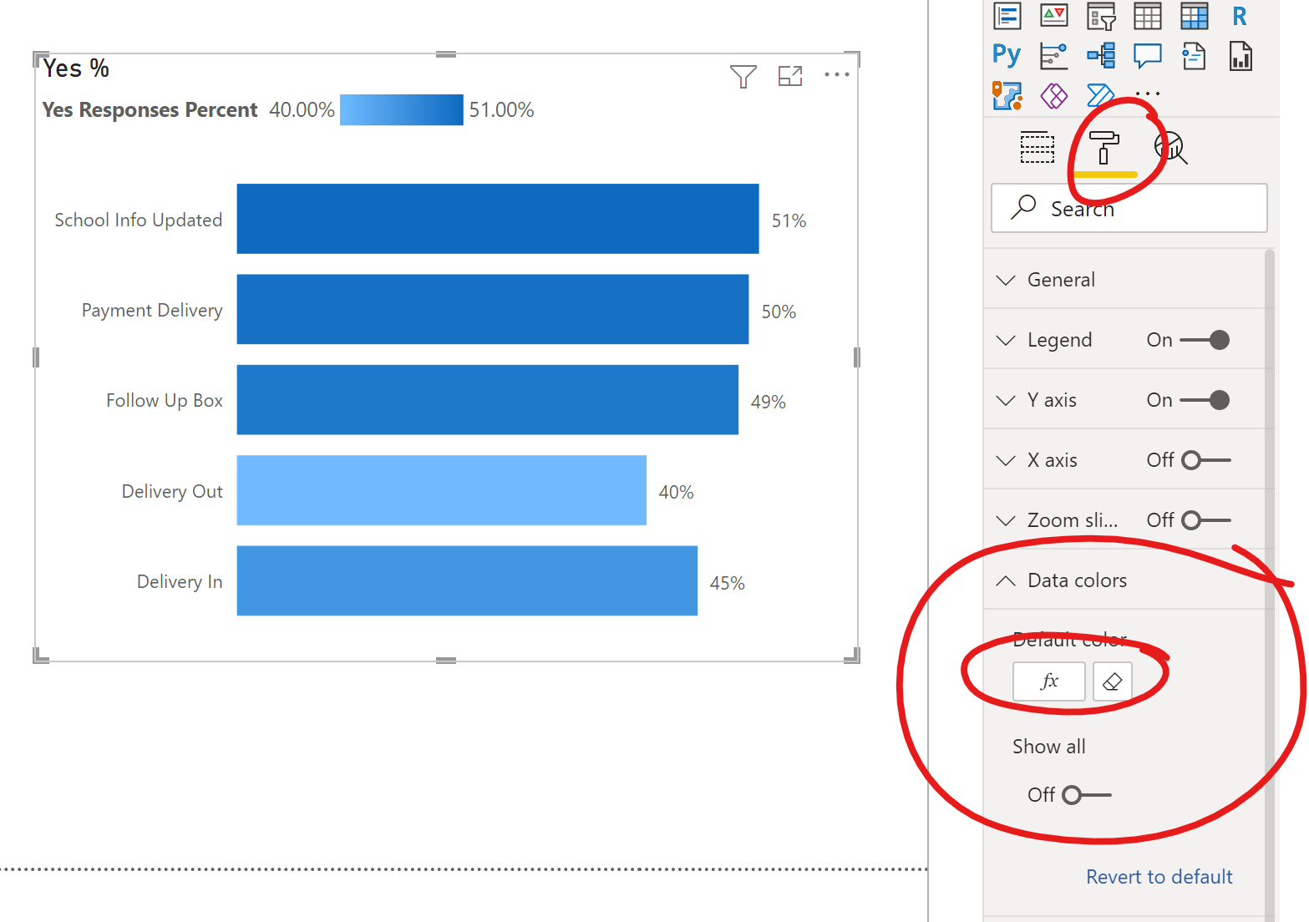Expand the Legend section chevron
This screenshot has height=922, width=1309.
coord(1006,340)
